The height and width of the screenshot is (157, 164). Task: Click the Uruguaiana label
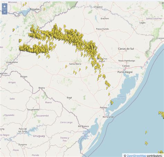[12, 62]
